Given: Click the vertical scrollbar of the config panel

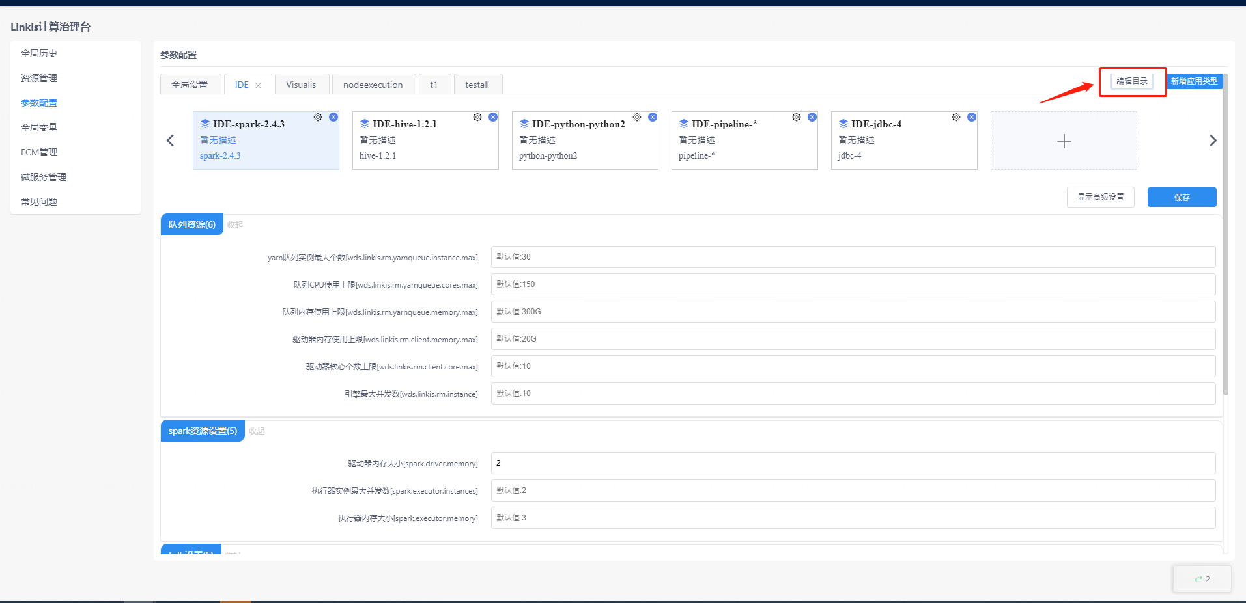Looking at the screenshot, I should (1225, 260).
